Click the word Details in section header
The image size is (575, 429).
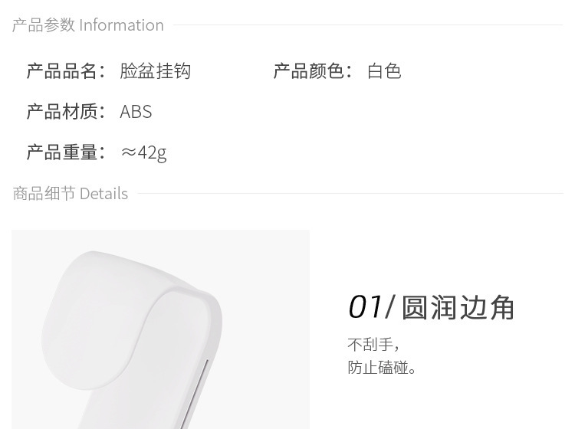(103, 194)
